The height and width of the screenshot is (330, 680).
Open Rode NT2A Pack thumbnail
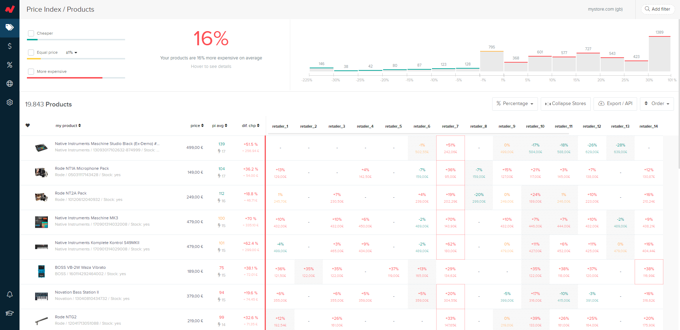pos(41,197)
